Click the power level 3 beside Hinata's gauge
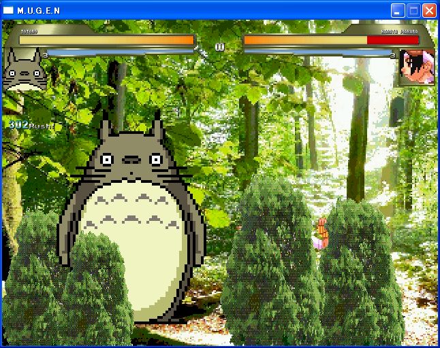Viewport: 440px width, 348px height. click(x=393, y=55)
